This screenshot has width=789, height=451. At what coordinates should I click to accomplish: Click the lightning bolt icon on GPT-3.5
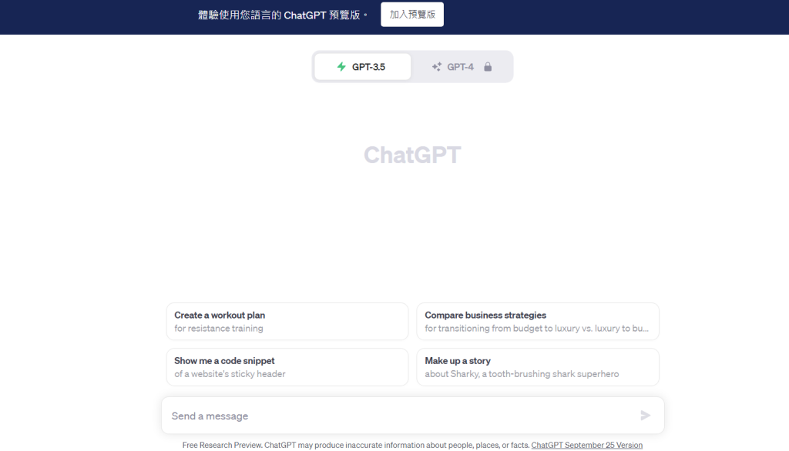click(x=341, y=67)
